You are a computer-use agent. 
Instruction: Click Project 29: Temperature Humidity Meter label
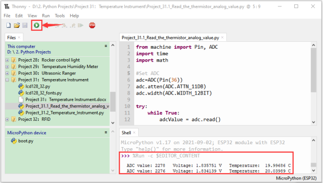[58, 67]
